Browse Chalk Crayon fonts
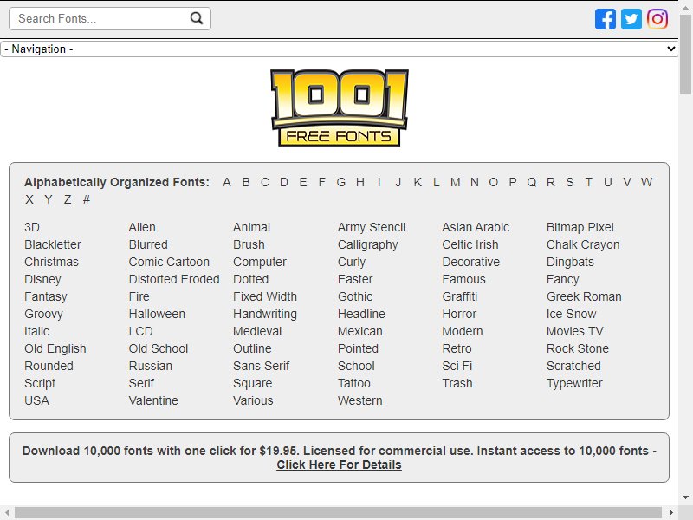 click(x=583, y=245)
